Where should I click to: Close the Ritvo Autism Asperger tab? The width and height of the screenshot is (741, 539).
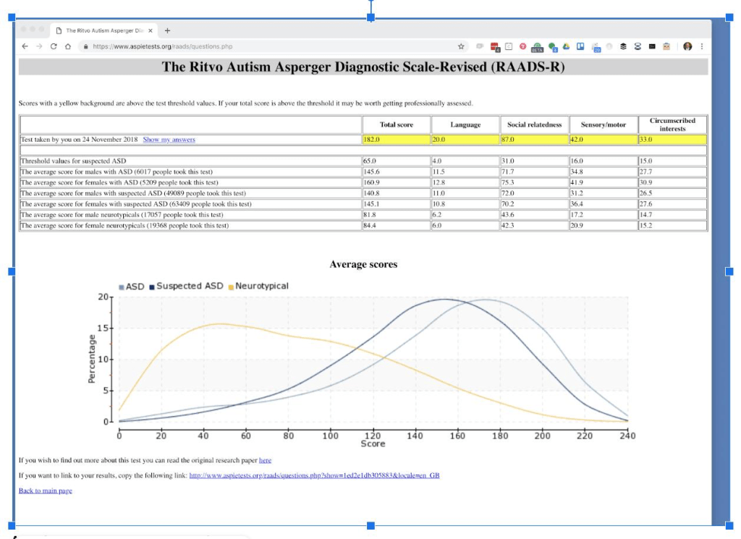[x=151, y=30]
